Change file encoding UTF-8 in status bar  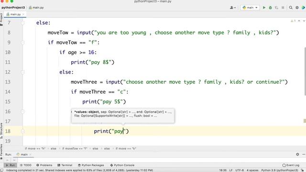240,170
